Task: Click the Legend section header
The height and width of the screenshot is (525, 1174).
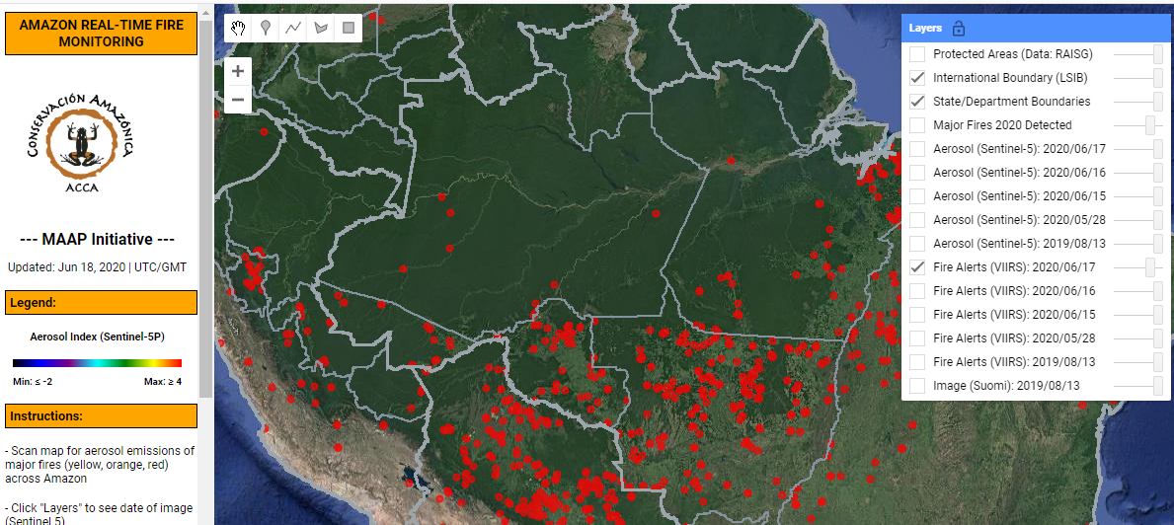Action: 101,303
